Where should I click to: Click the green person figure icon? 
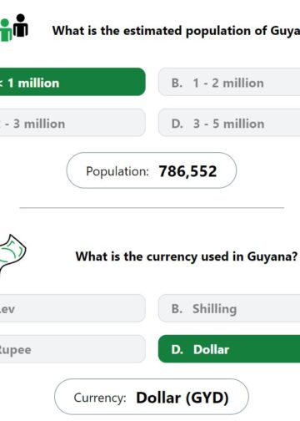click(6, 30)
